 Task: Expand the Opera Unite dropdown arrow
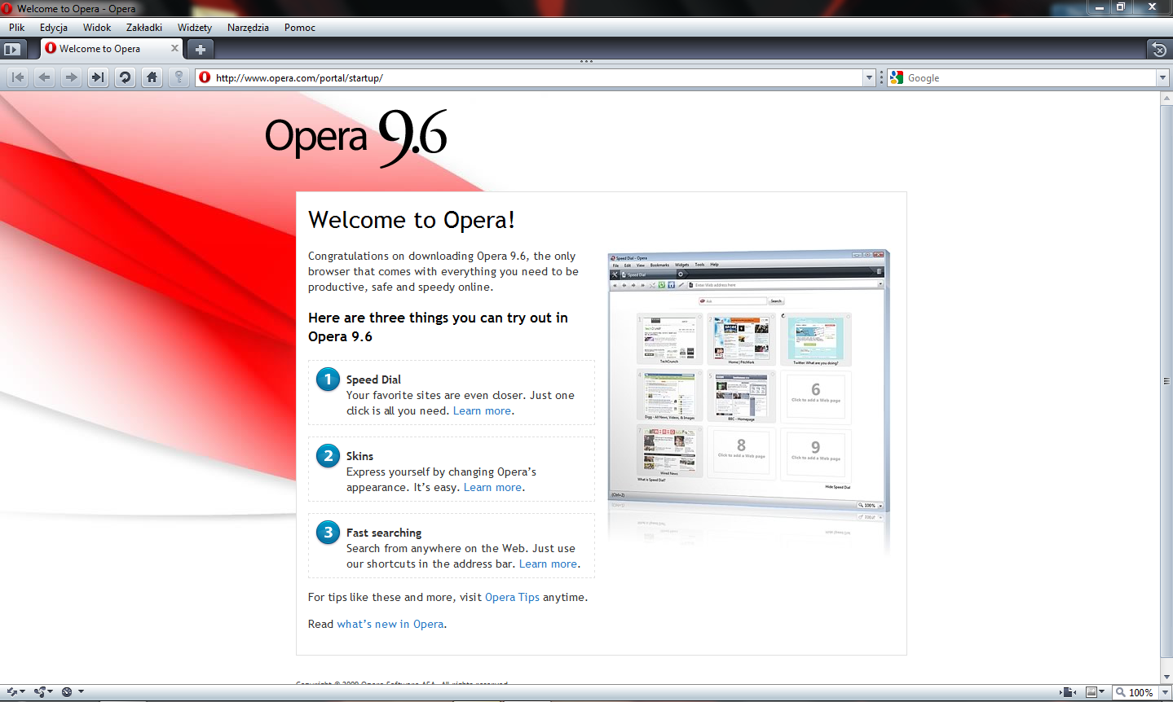[x=50, y=692]
